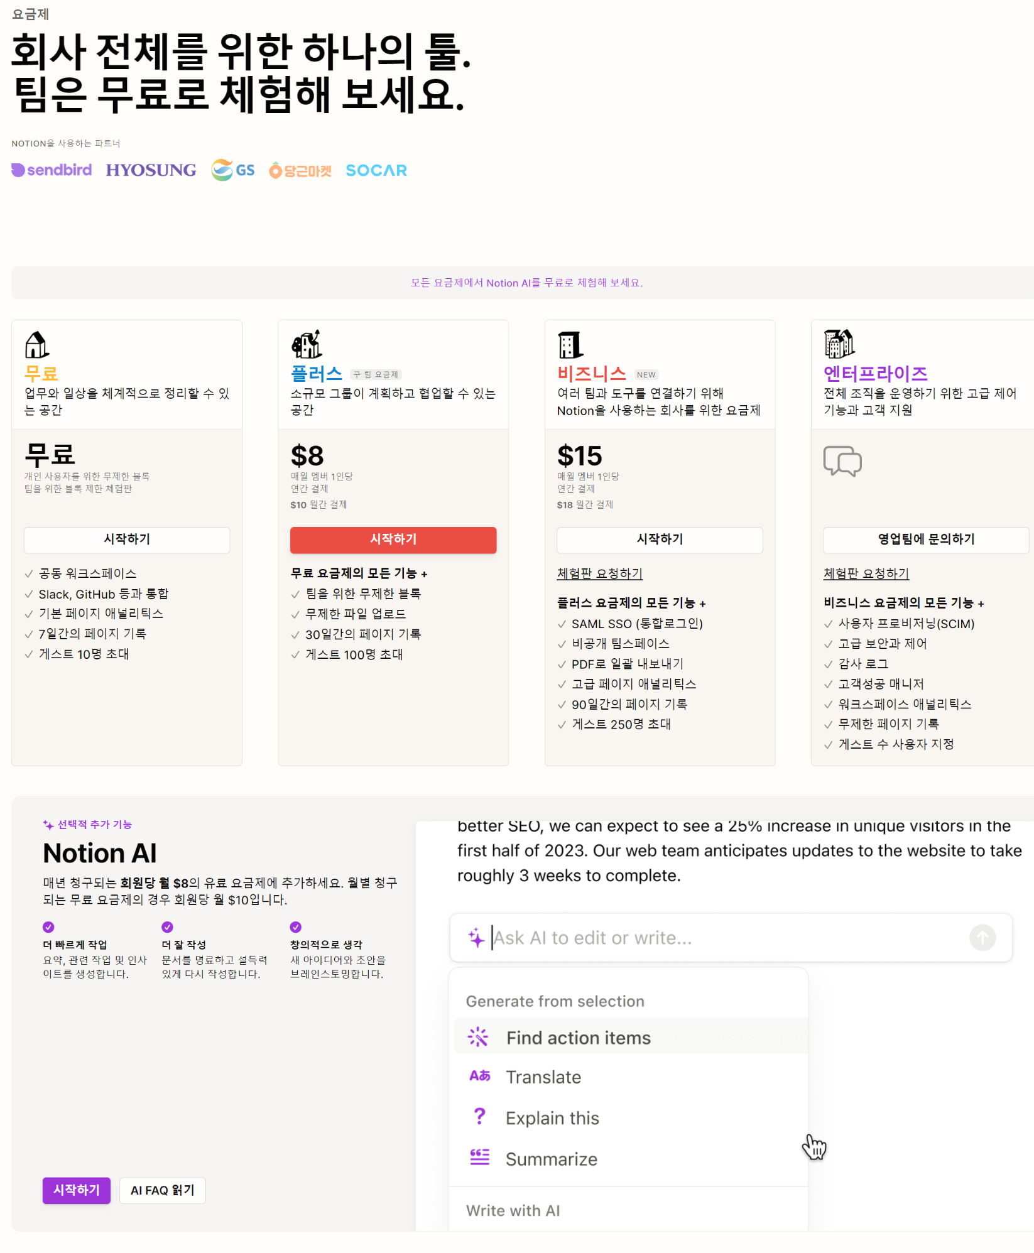Open 체험판 요청하기 link under 엔터프라이즈
This screenshot has width=1034, height=1253.
[866, 573]
